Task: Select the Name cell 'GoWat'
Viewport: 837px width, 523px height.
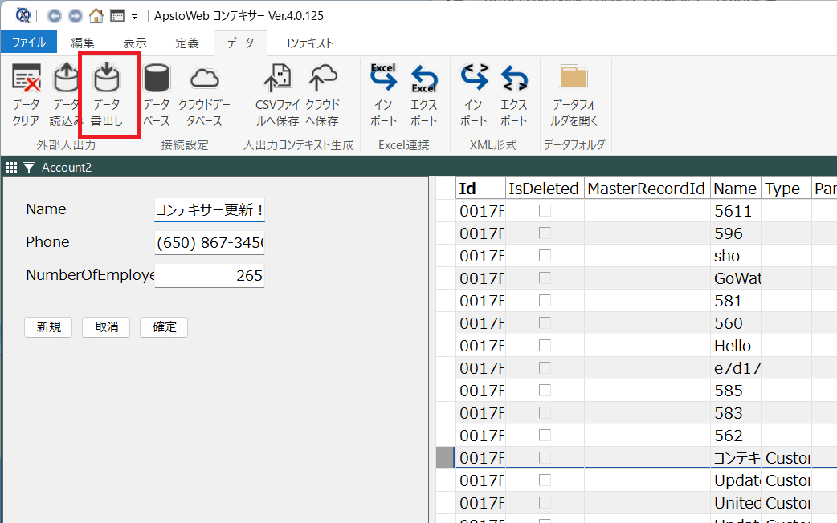Action: point(736,278)
